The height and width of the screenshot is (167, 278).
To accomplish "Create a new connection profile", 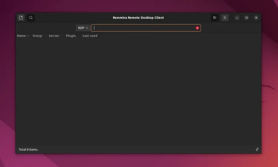I will click(21, 18).
